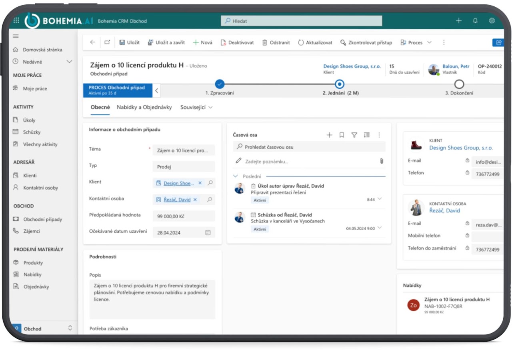Expand the Nedávné chevron
Image resolution: width=512 pixels, height=350 pixels.
coord(69,62)
